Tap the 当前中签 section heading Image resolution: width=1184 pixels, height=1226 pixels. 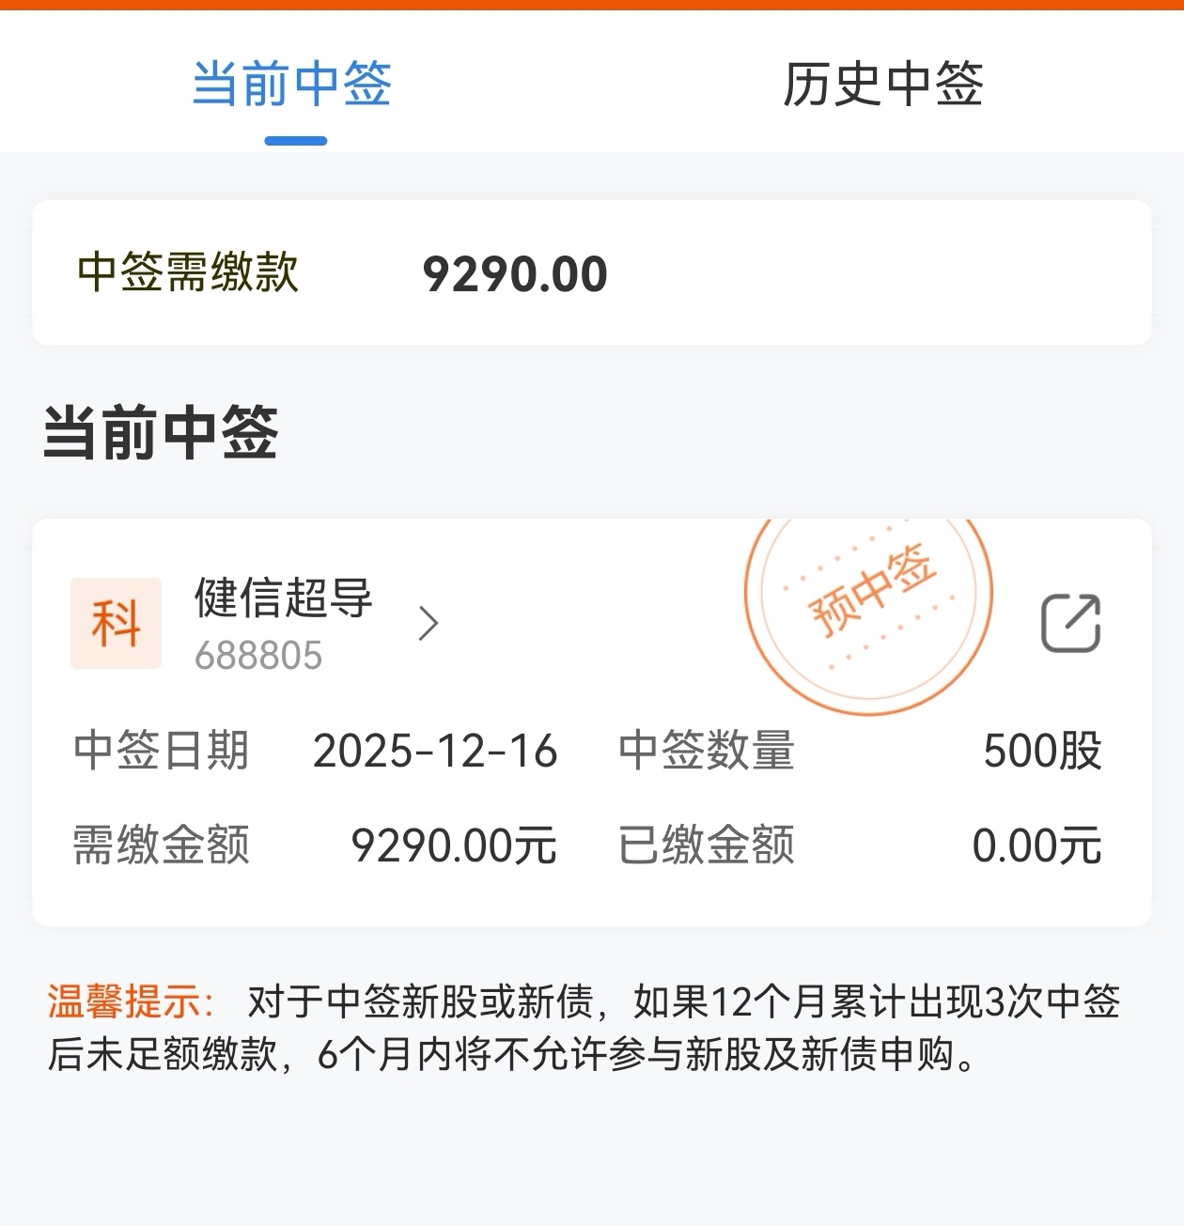[x=161, y=433]
